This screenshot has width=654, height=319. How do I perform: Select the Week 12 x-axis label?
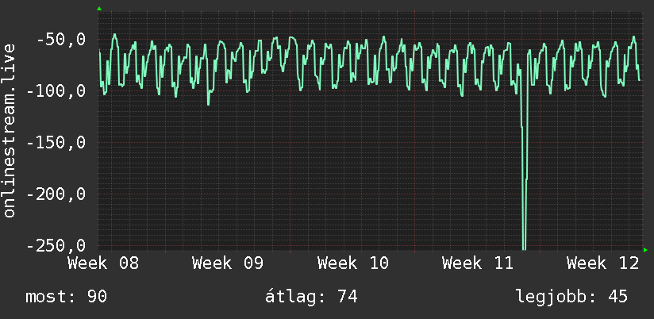(602, 263)
